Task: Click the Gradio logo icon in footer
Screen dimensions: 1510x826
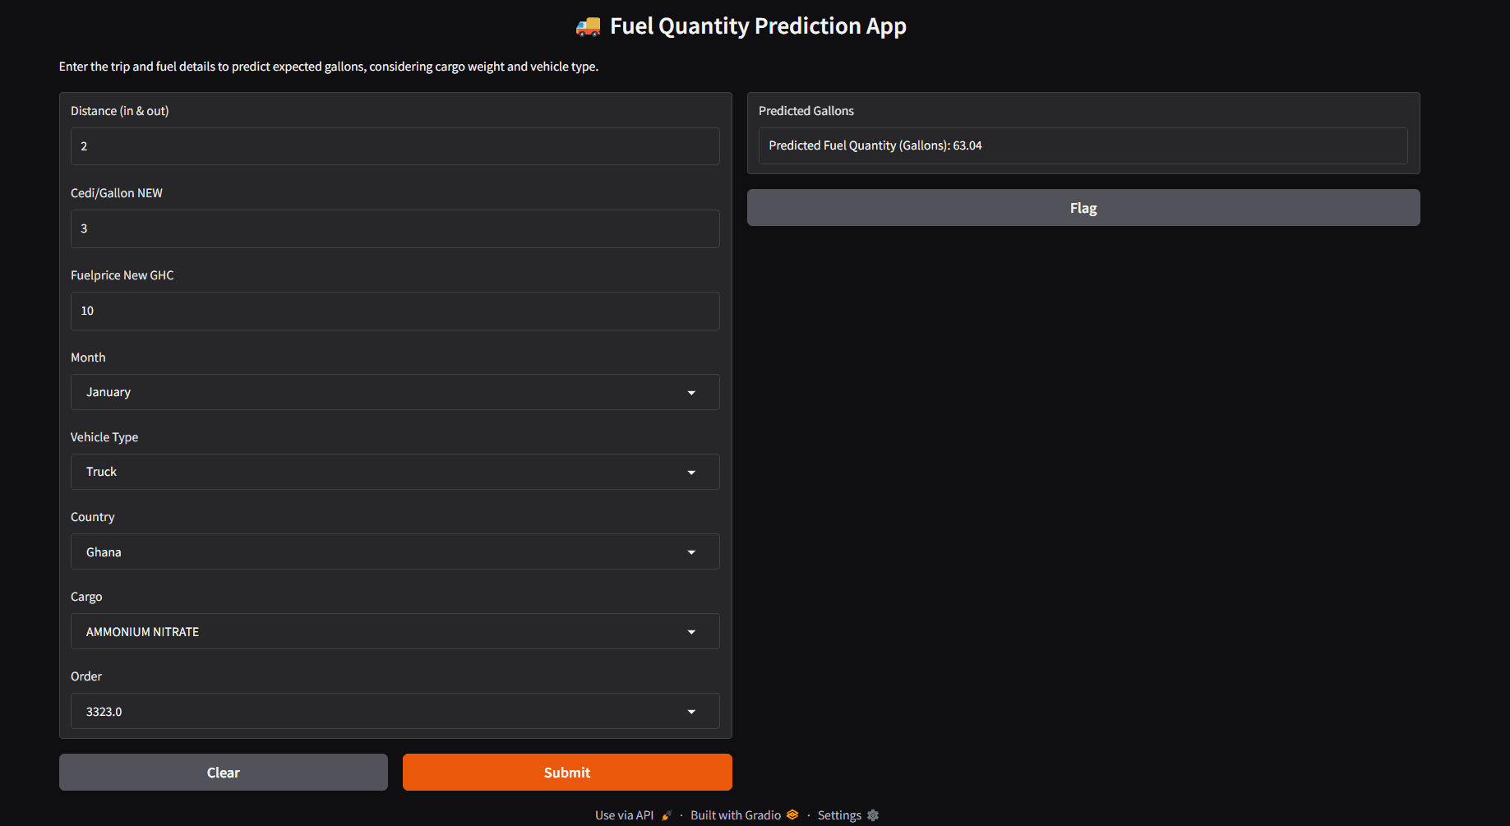Action: point(792,814)
